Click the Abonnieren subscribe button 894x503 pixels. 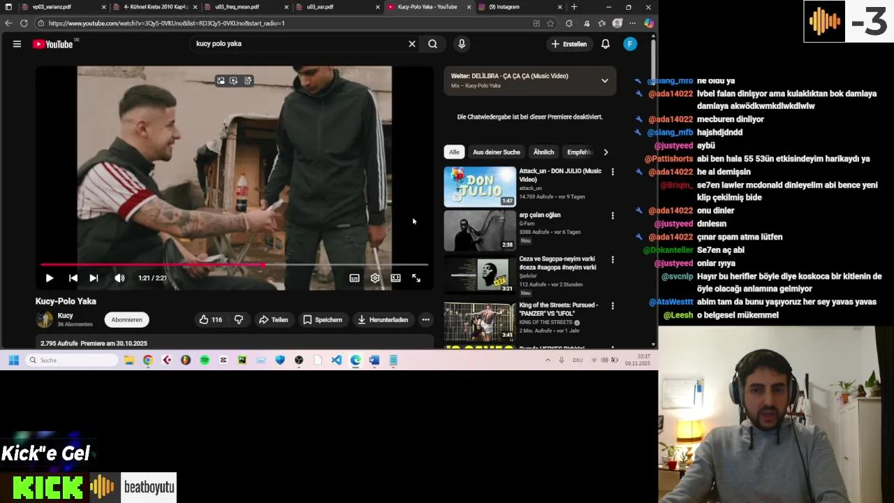(126, 320)
